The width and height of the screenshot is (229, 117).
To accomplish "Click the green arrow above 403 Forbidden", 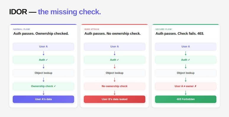I will tap(186, 93).
